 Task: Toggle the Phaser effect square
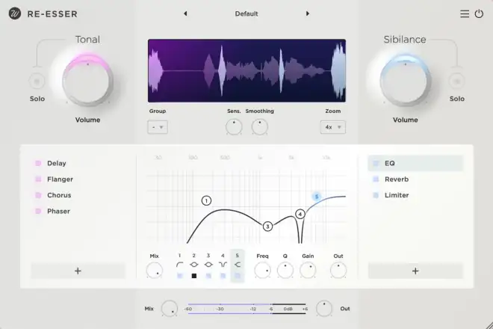[x=38, y=212]
